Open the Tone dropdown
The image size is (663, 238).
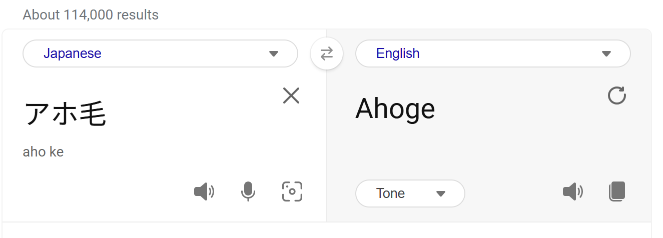click(x=410, y=193)
